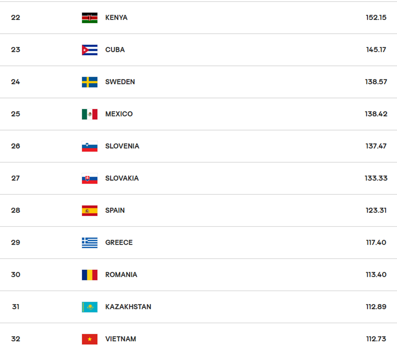This screenshot has height=349, width=397.
Task: Click Romania's score of 113.40
Action: pyautogui.click(x=376, y=275)
